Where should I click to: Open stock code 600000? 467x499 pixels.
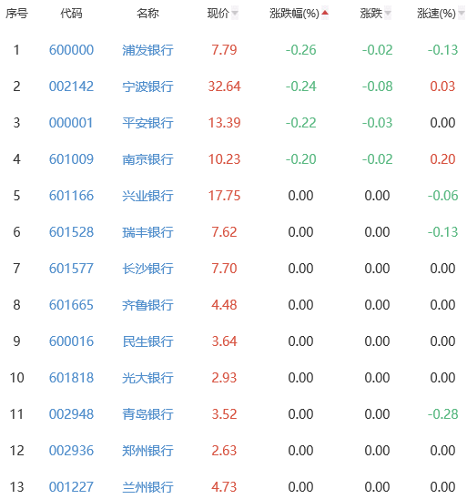tap(71, 50)
